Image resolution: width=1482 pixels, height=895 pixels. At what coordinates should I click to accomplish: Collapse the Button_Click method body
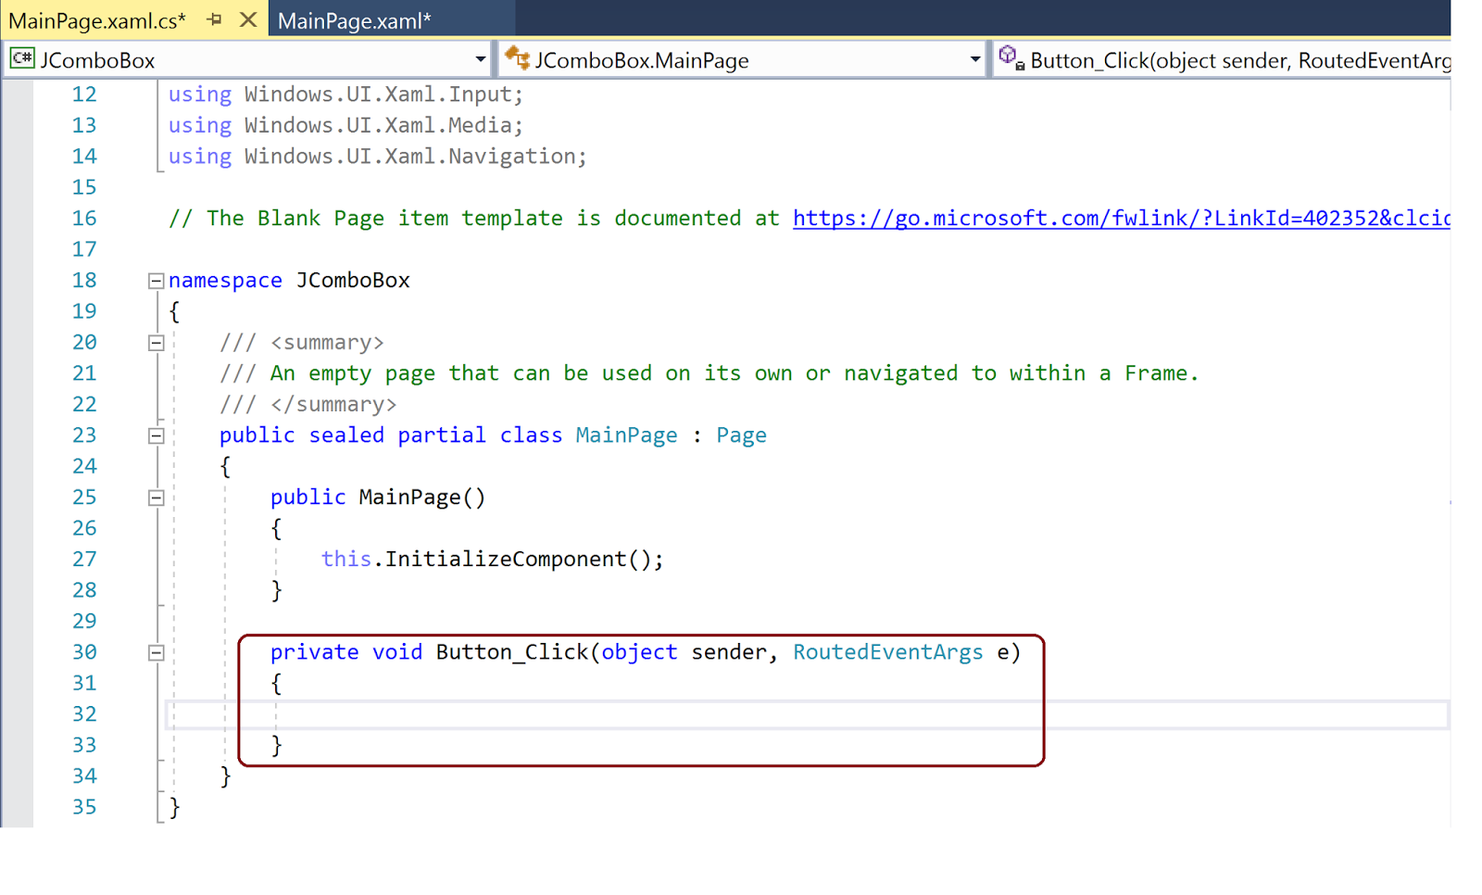coord(156,651)
